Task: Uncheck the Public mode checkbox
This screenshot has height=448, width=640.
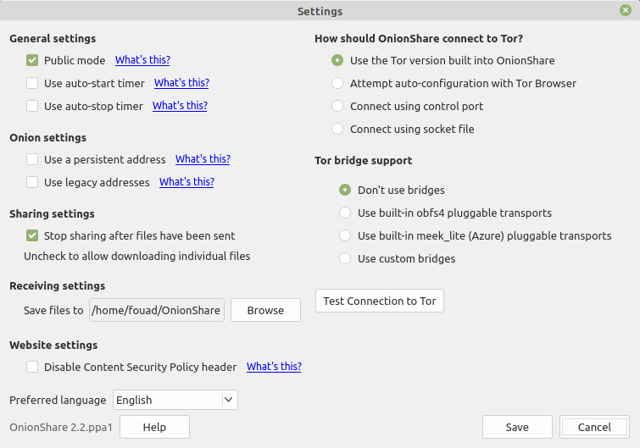Action: pos(32,60)
